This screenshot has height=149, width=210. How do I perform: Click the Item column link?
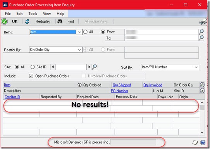[x=7, y=85]
